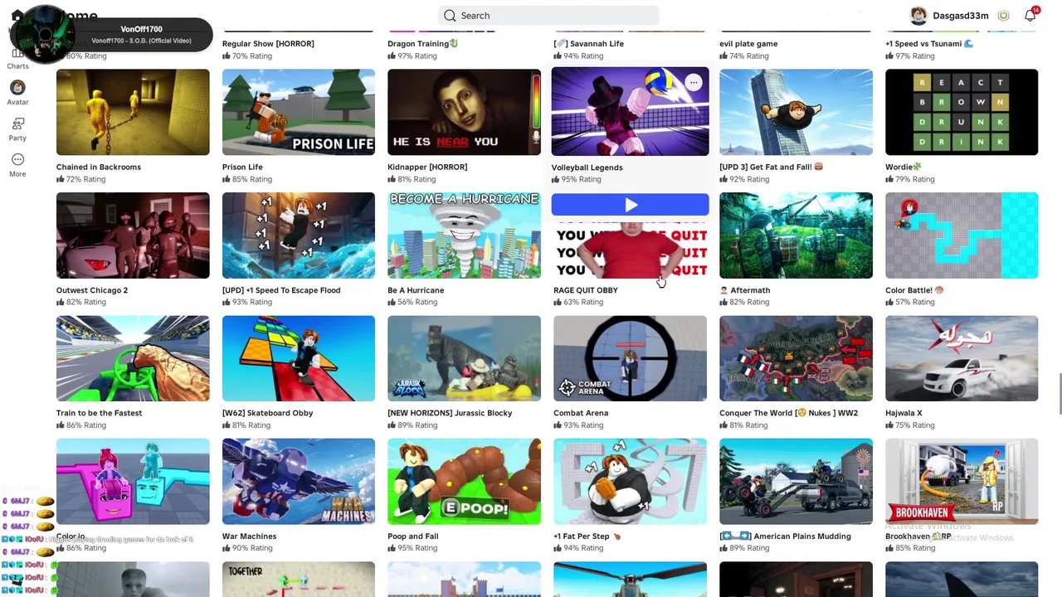Open Combat Arena thumbnail
This screenshot has height=597, width=1062.
pyautogui.click(x=630, y=358)
